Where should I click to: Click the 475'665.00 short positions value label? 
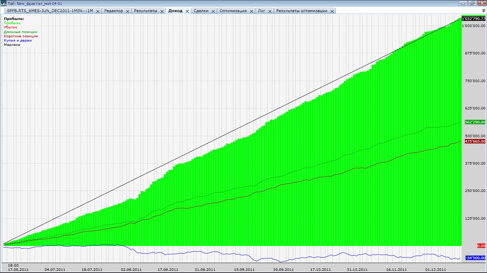[475, 141]
